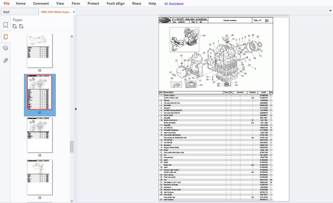Close the 1999-2001 Moto Guzz tab
Screen dimensions: 333x203
pyautogui.click(x=74, y=12)
